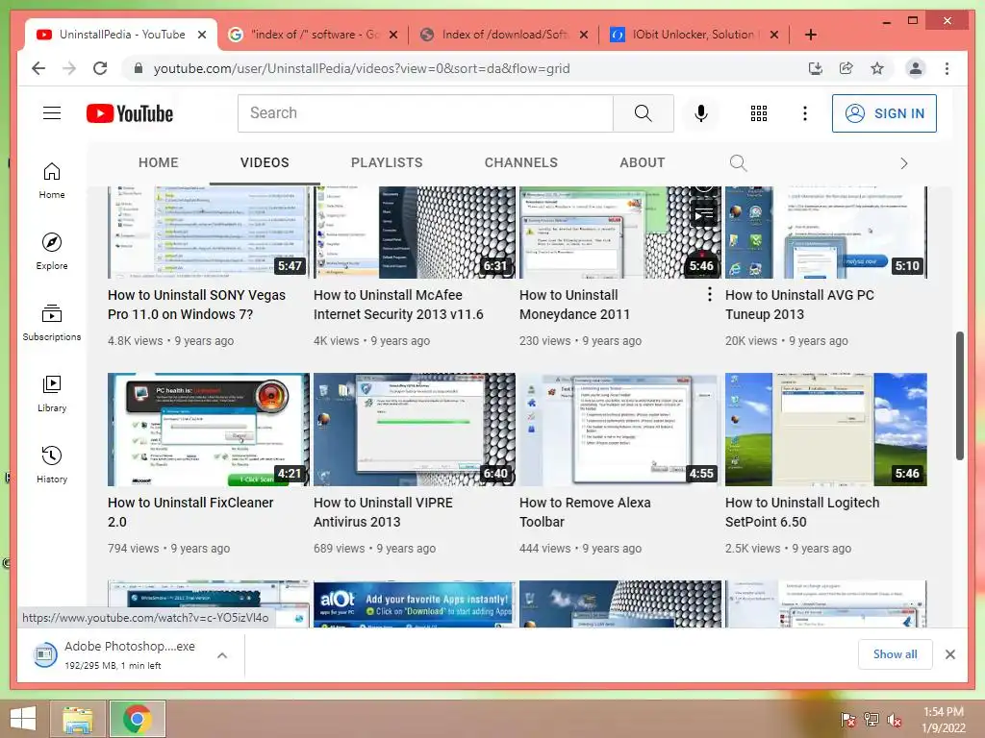
Task: Play the SONY Vegas 5:47 thumbnail
Action: click(x=208, y=233)
